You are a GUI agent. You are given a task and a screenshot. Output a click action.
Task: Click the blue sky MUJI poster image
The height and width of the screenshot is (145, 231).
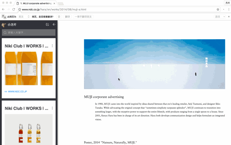(x=154, y=64)
